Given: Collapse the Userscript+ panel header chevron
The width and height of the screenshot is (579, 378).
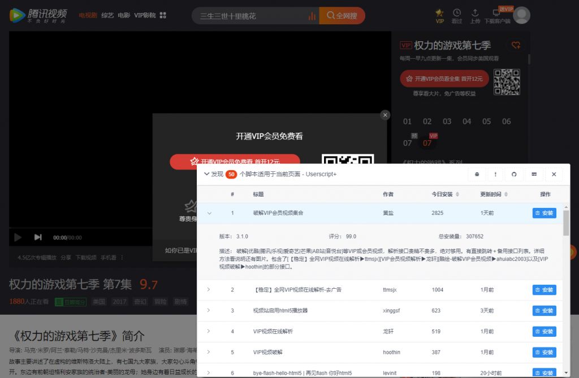Looking at the screenshot, I should (206, 174).
